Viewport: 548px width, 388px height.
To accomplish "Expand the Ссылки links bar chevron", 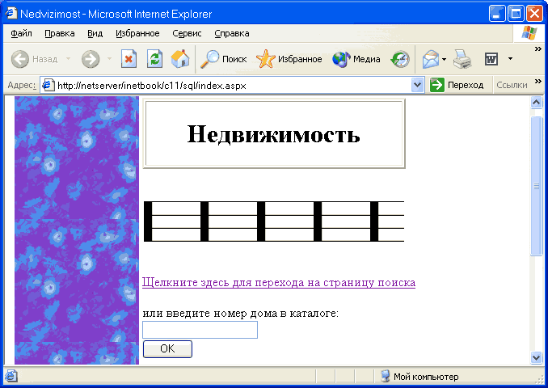I will pos(537,82).
